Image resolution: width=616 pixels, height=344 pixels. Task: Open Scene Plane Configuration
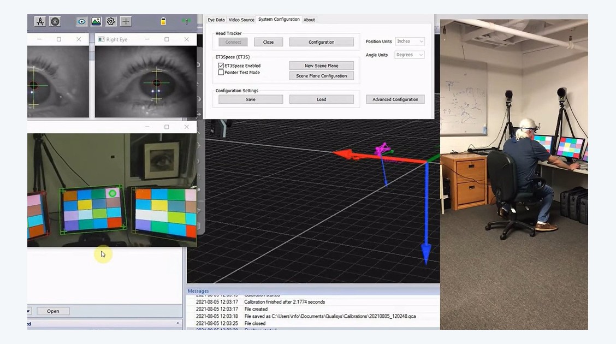(x=321, y=76)
